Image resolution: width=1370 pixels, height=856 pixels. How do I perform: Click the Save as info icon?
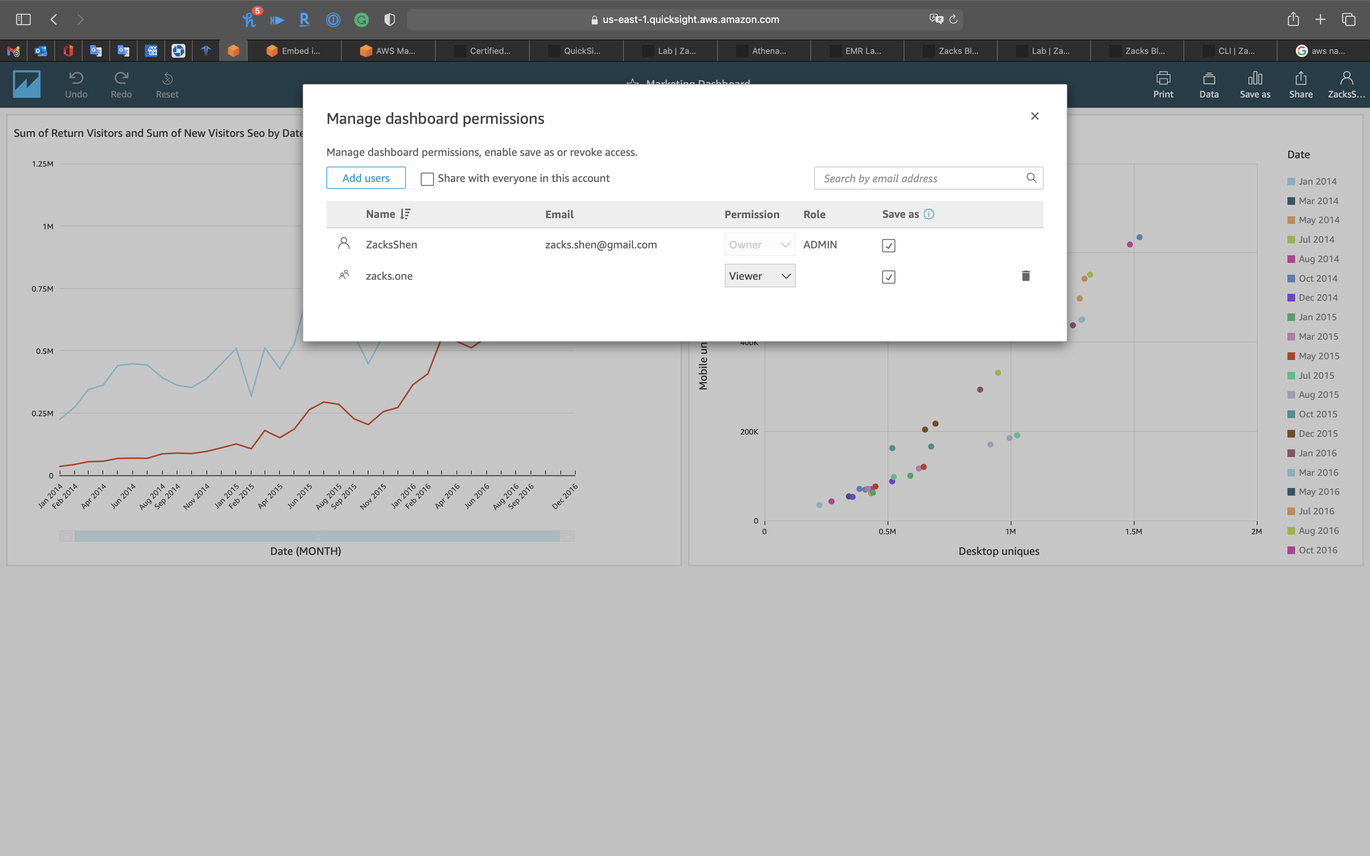point(928,214)
